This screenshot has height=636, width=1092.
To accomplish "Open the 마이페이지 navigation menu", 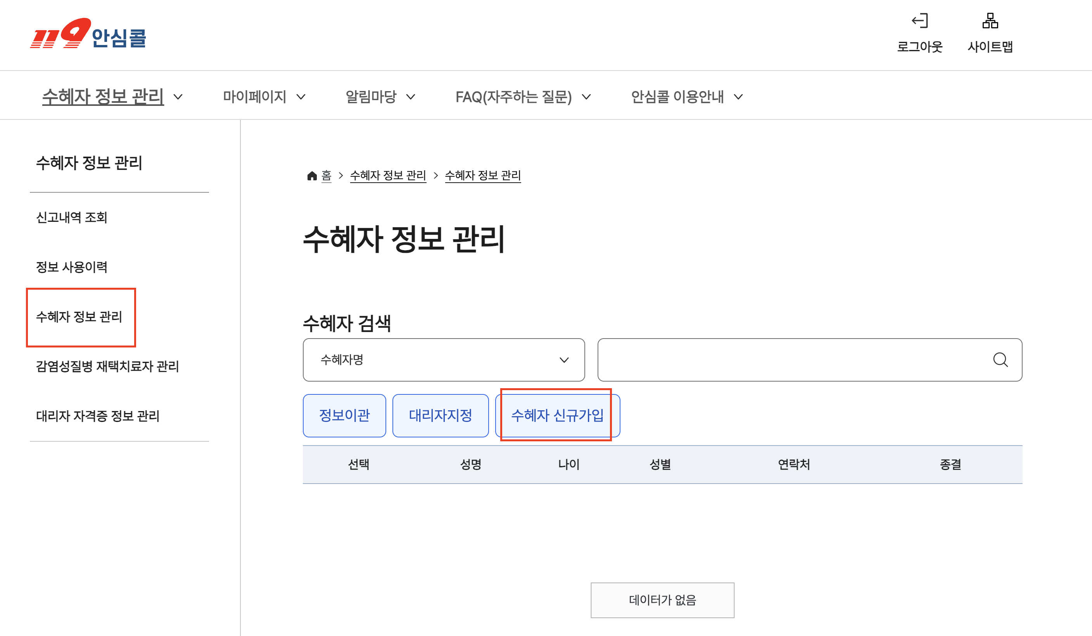I will [255, 96].
